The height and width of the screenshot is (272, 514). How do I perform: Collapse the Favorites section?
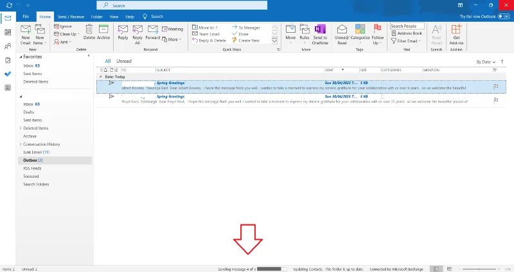(21, 57)
